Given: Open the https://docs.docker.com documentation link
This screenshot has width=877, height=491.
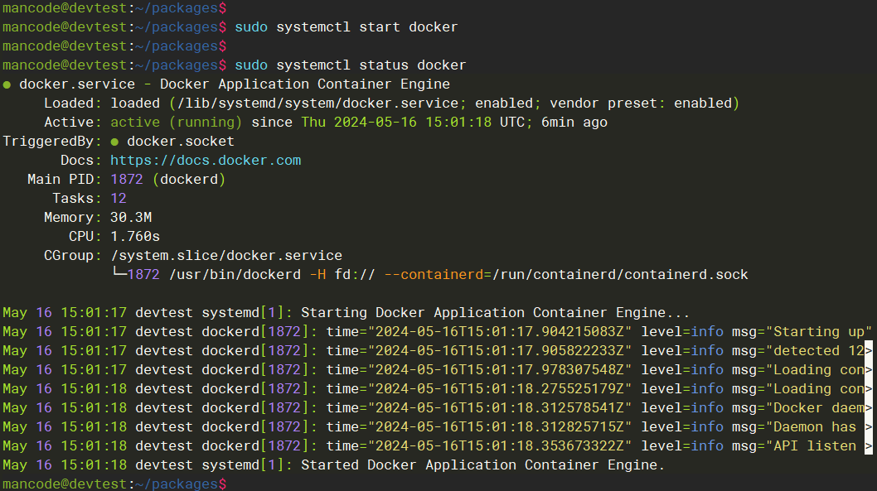Looking at the screenshot, I should (x=206, y=160).
